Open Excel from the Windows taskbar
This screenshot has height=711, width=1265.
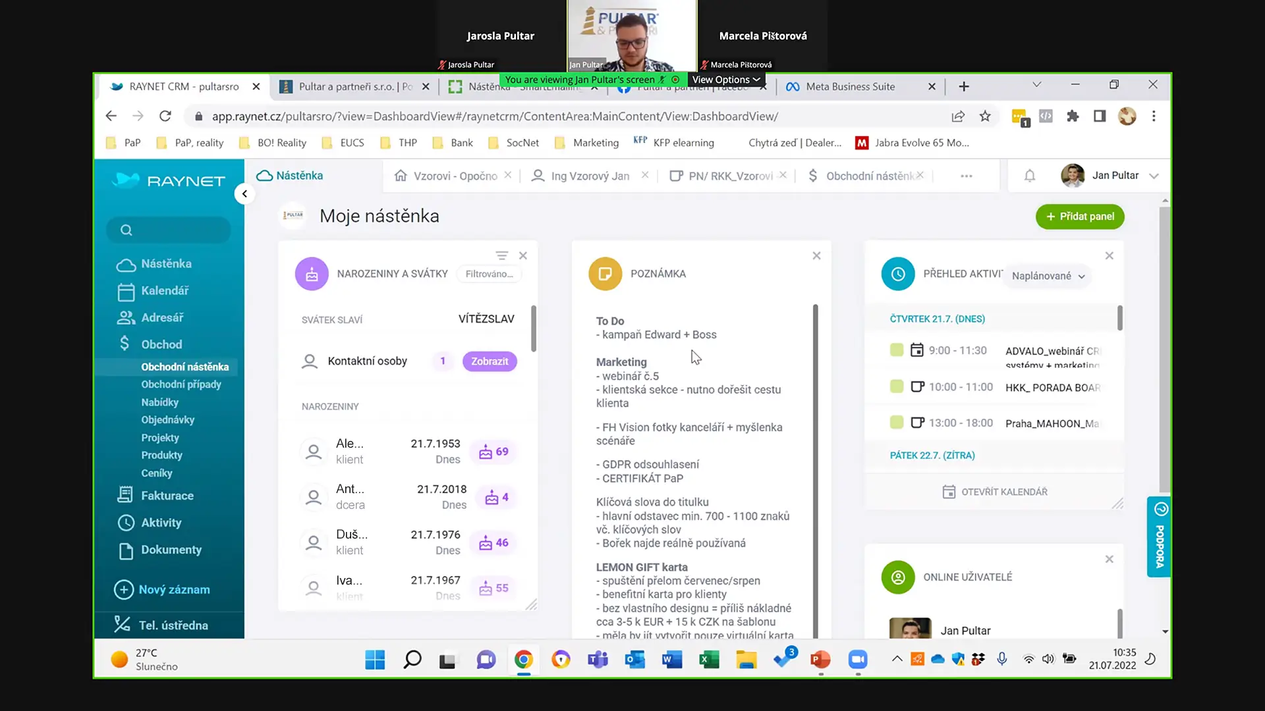click(709, 659)
